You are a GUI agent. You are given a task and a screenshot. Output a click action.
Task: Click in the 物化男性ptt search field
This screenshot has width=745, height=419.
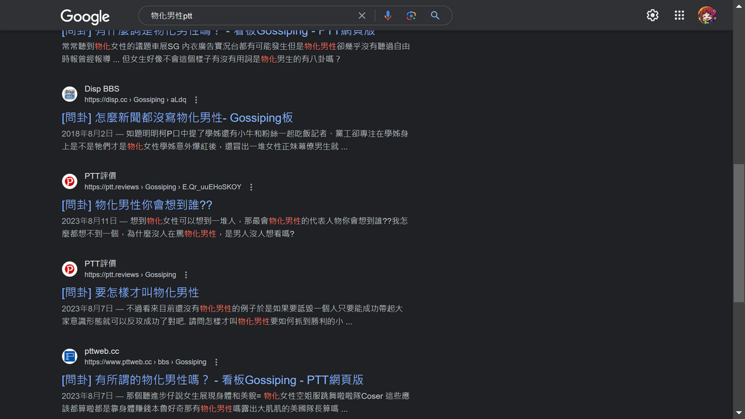click(250, 16)
